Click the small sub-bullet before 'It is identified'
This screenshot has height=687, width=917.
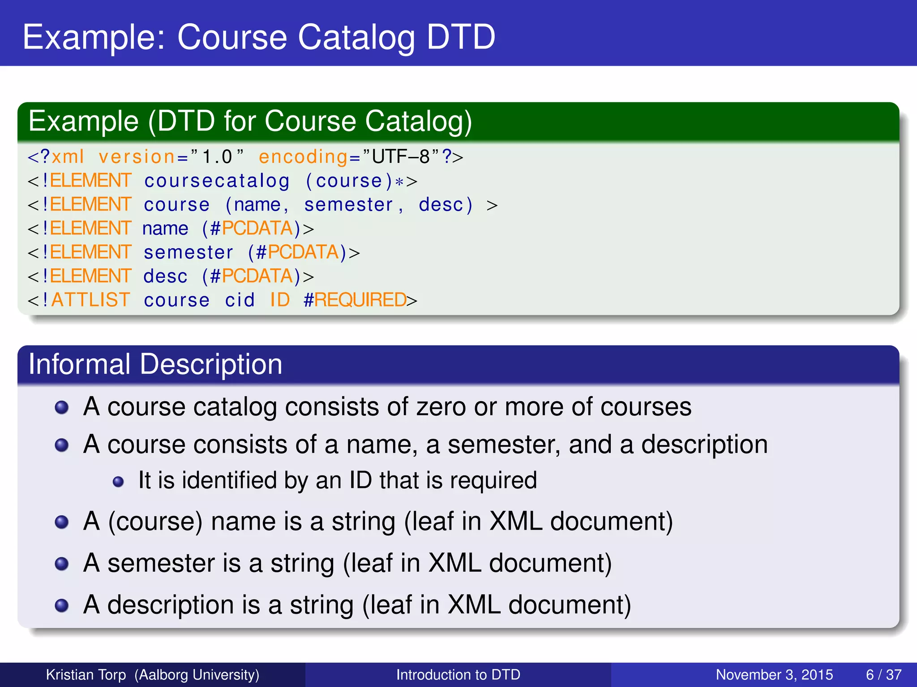pos(118,482)
